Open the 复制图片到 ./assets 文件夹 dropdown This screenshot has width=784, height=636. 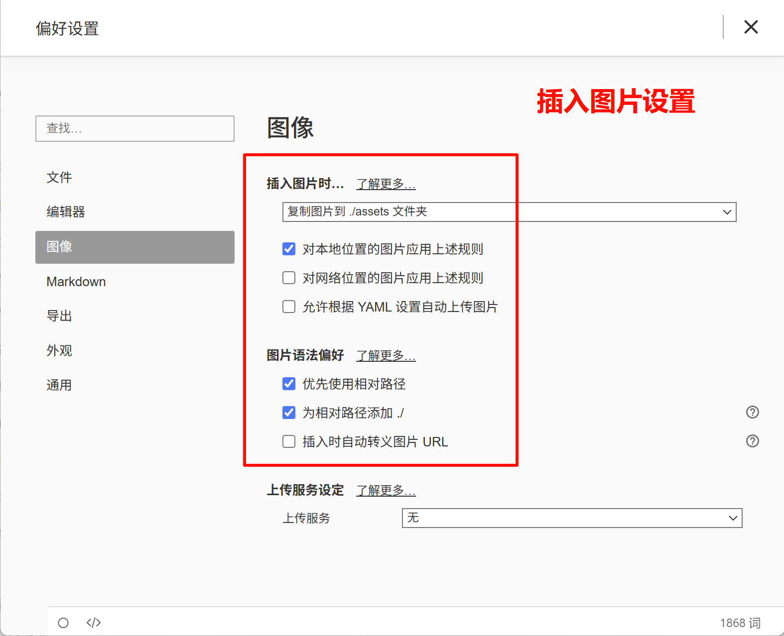tap(509, 212)
